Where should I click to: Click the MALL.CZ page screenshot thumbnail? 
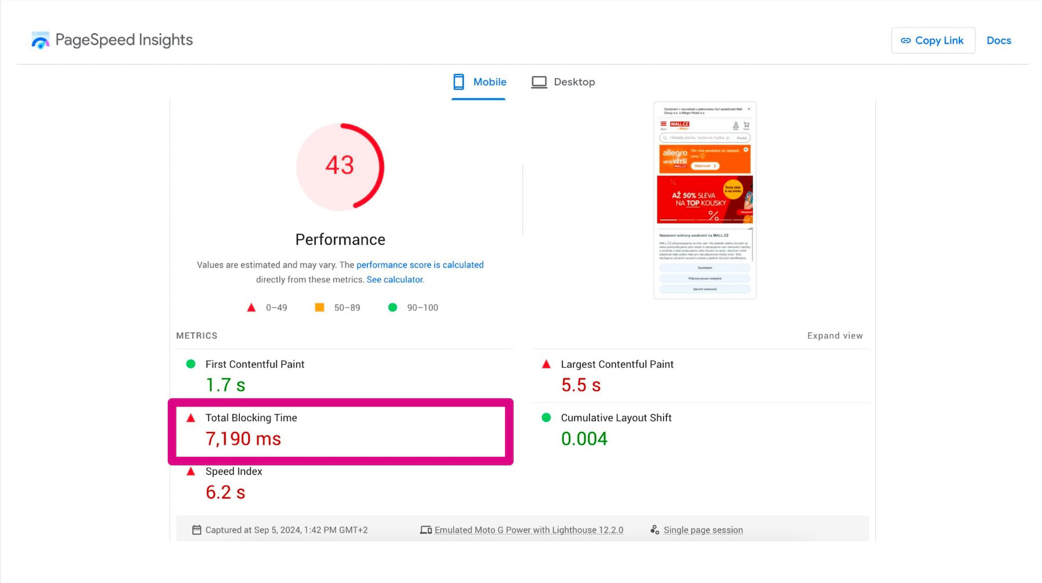[705, 200]
